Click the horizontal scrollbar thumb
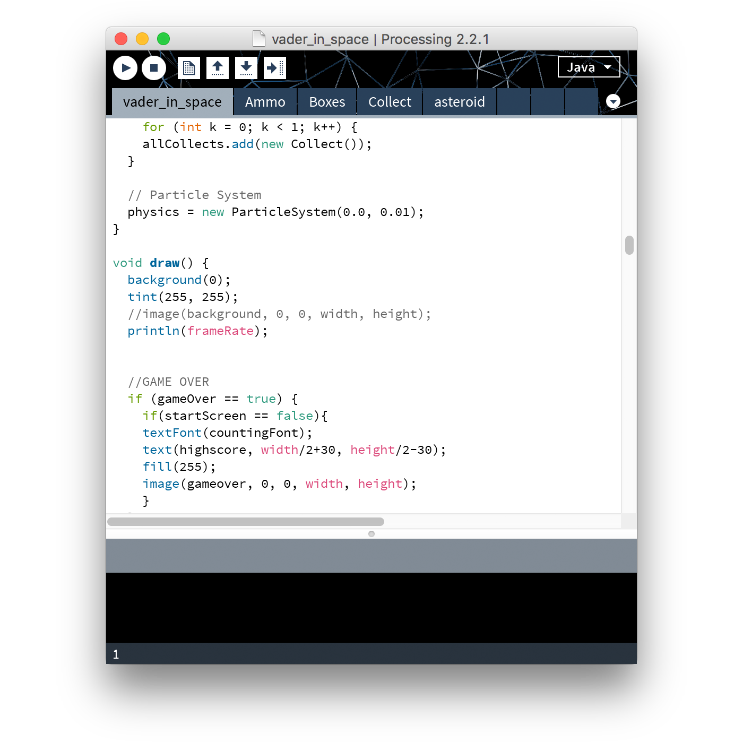This screenshot has width=743, height=742. pos(246,522)
